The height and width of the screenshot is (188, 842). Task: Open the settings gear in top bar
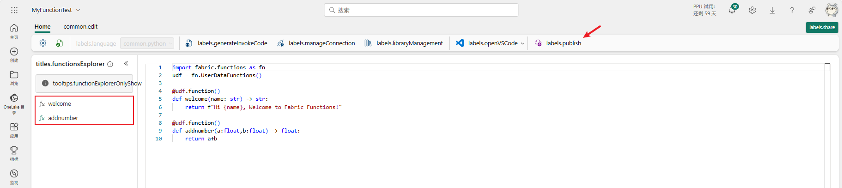pos(752,10)
